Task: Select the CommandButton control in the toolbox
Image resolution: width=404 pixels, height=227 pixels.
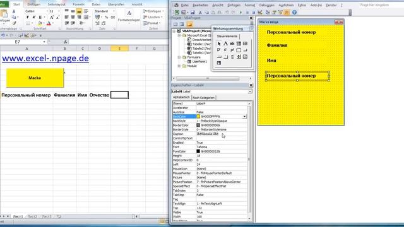Action: click(245, 50)
